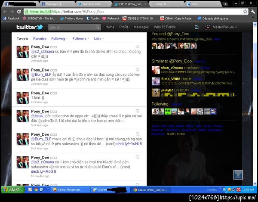Open the BoA - Copy & Paste bookmark

(x=177, y=19)
